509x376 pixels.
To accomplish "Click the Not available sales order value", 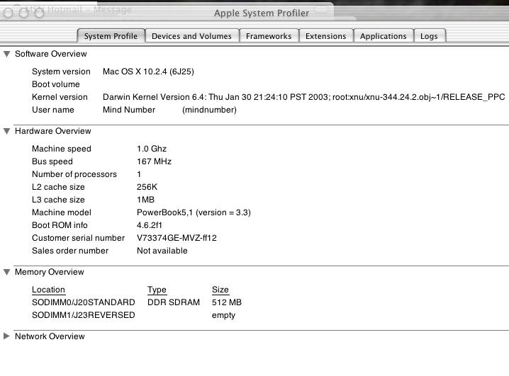I will point(162,251).
